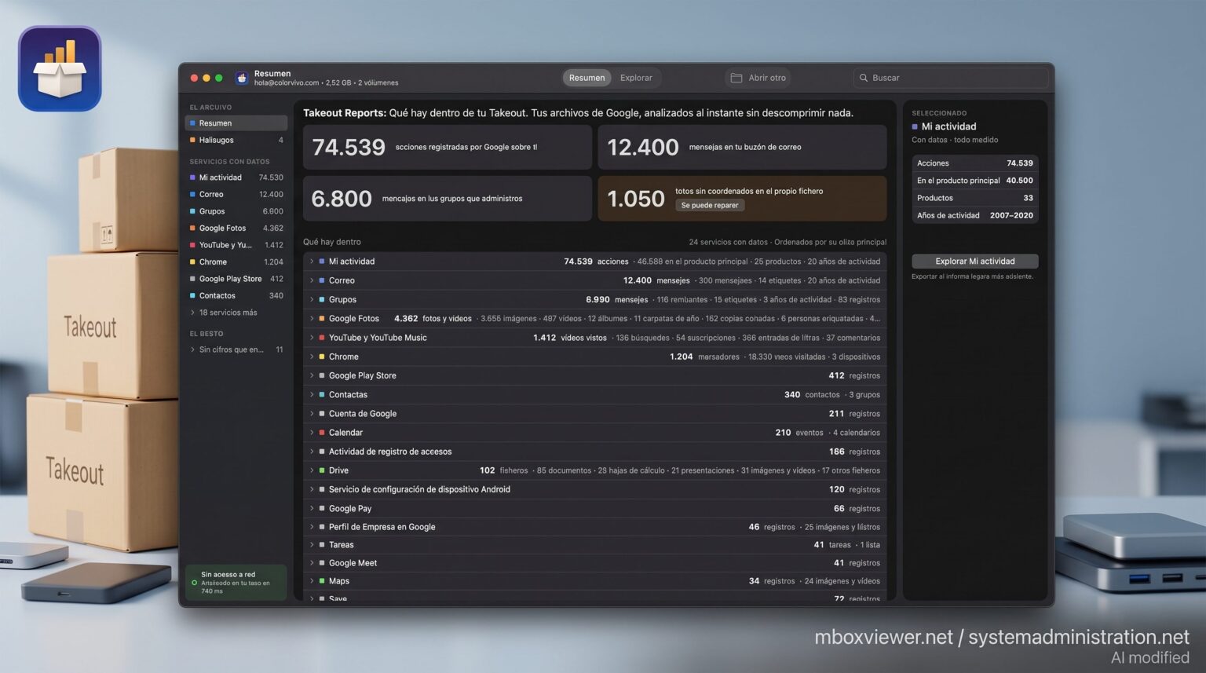
Task: Click Tareas green row icon
Action: (x=322, y=545)
